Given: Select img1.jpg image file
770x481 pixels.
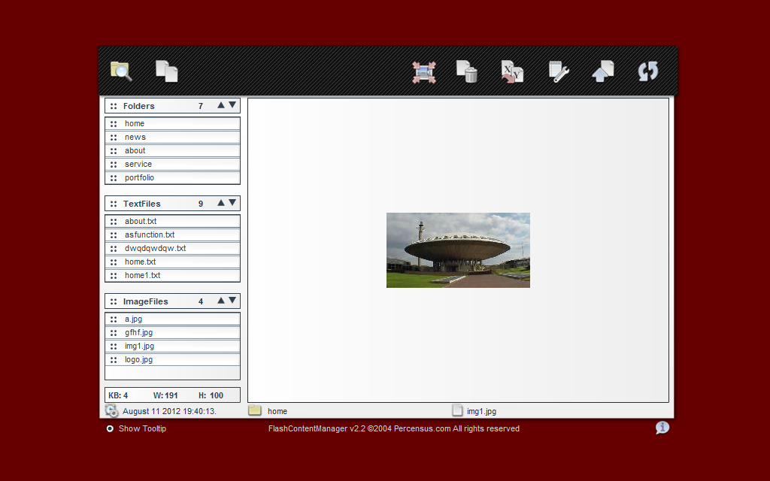Looking at the screenshot, I should [x=172, y=346].
